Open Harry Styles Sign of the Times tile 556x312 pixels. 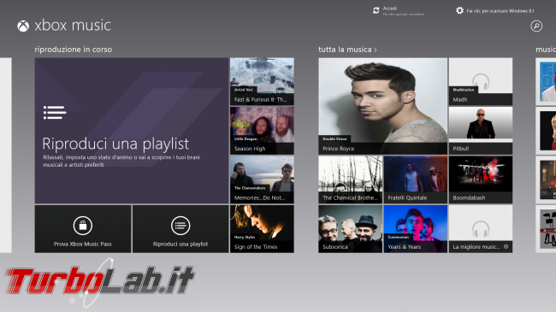pos(262,229)
